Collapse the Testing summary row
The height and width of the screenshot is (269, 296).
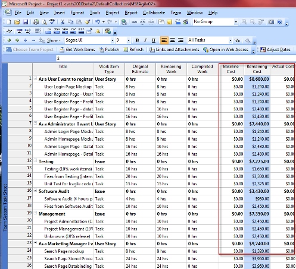tap(35, 161)
